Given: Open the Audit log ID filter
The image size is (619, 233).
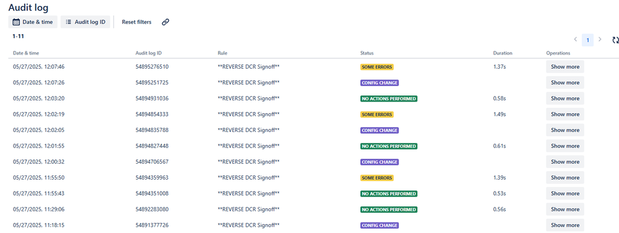Looking at the screenshot, I should pos(86,22).
